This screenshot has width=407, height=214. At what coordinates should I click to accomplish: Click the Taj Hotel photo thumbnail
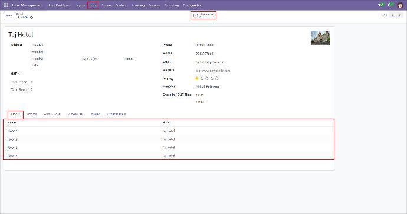(x=320, y=38)
